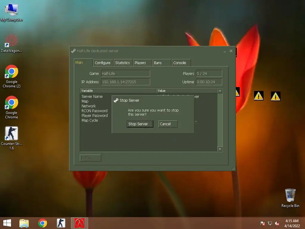305x229 pixels.
Task: Go to the Bans tab
Action: pos(162,63)
